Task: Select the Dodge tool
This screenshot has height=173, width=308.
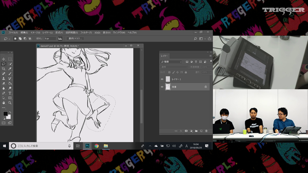Action: click(10, 88)
